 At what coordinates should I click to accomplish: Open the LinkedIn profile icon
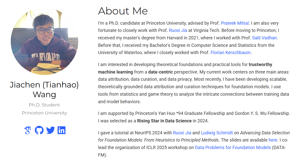pos(61,130)
